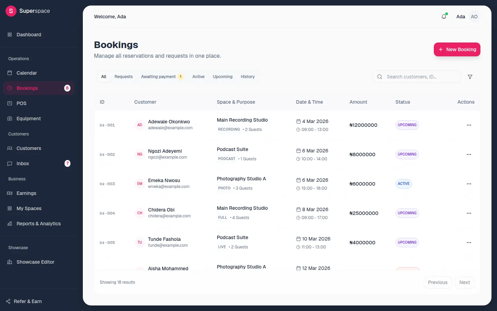This screenshot has height=311, width=497.
Task: Click the EM avatar for Emeka Nwosu
Action: coord(140,184)
